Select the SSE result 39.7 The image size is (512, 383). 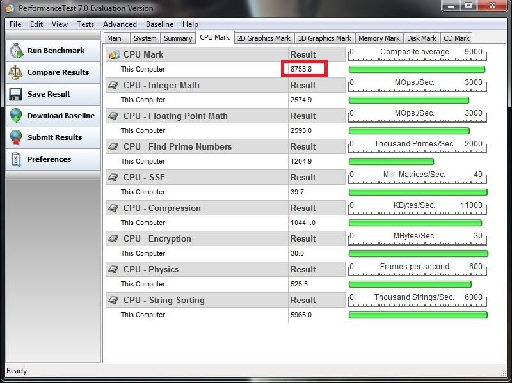click(297, 192)
